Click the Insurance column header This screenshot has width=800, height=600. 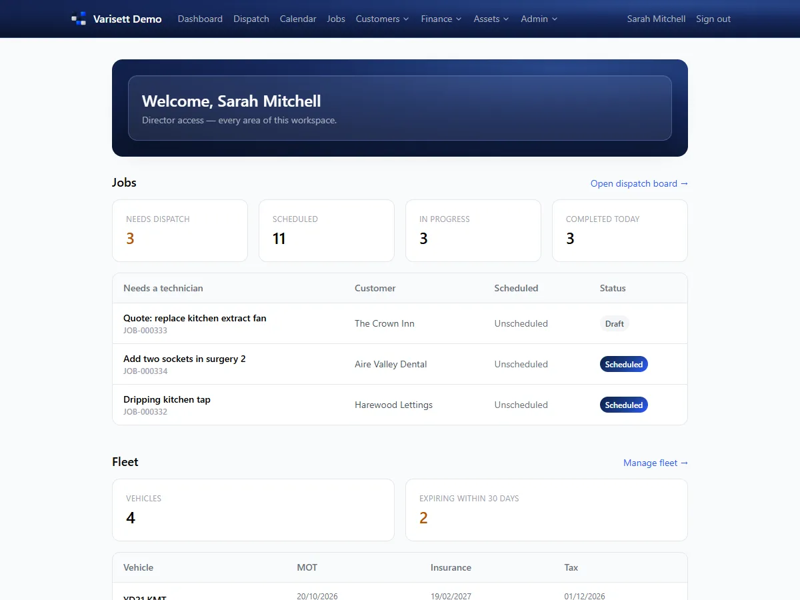(451, 567)
